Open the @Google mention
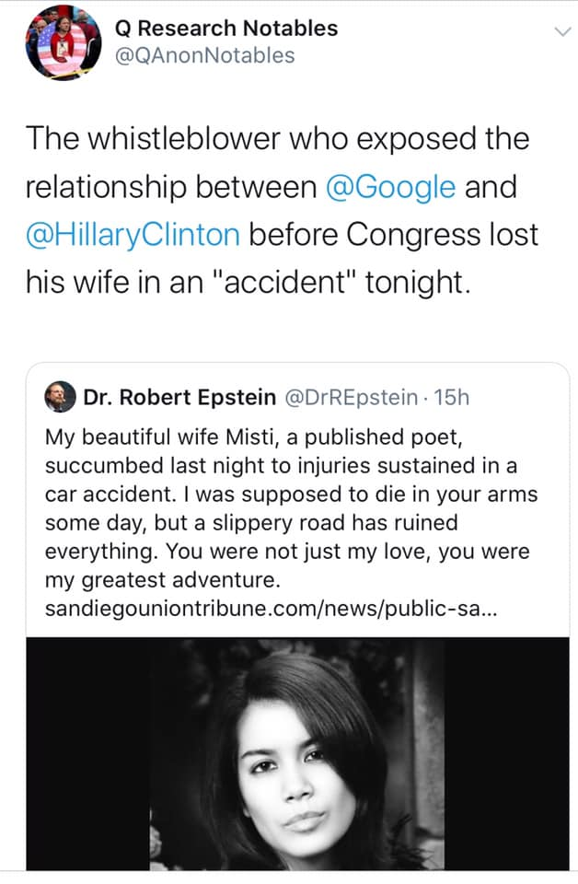 (391, 187)
